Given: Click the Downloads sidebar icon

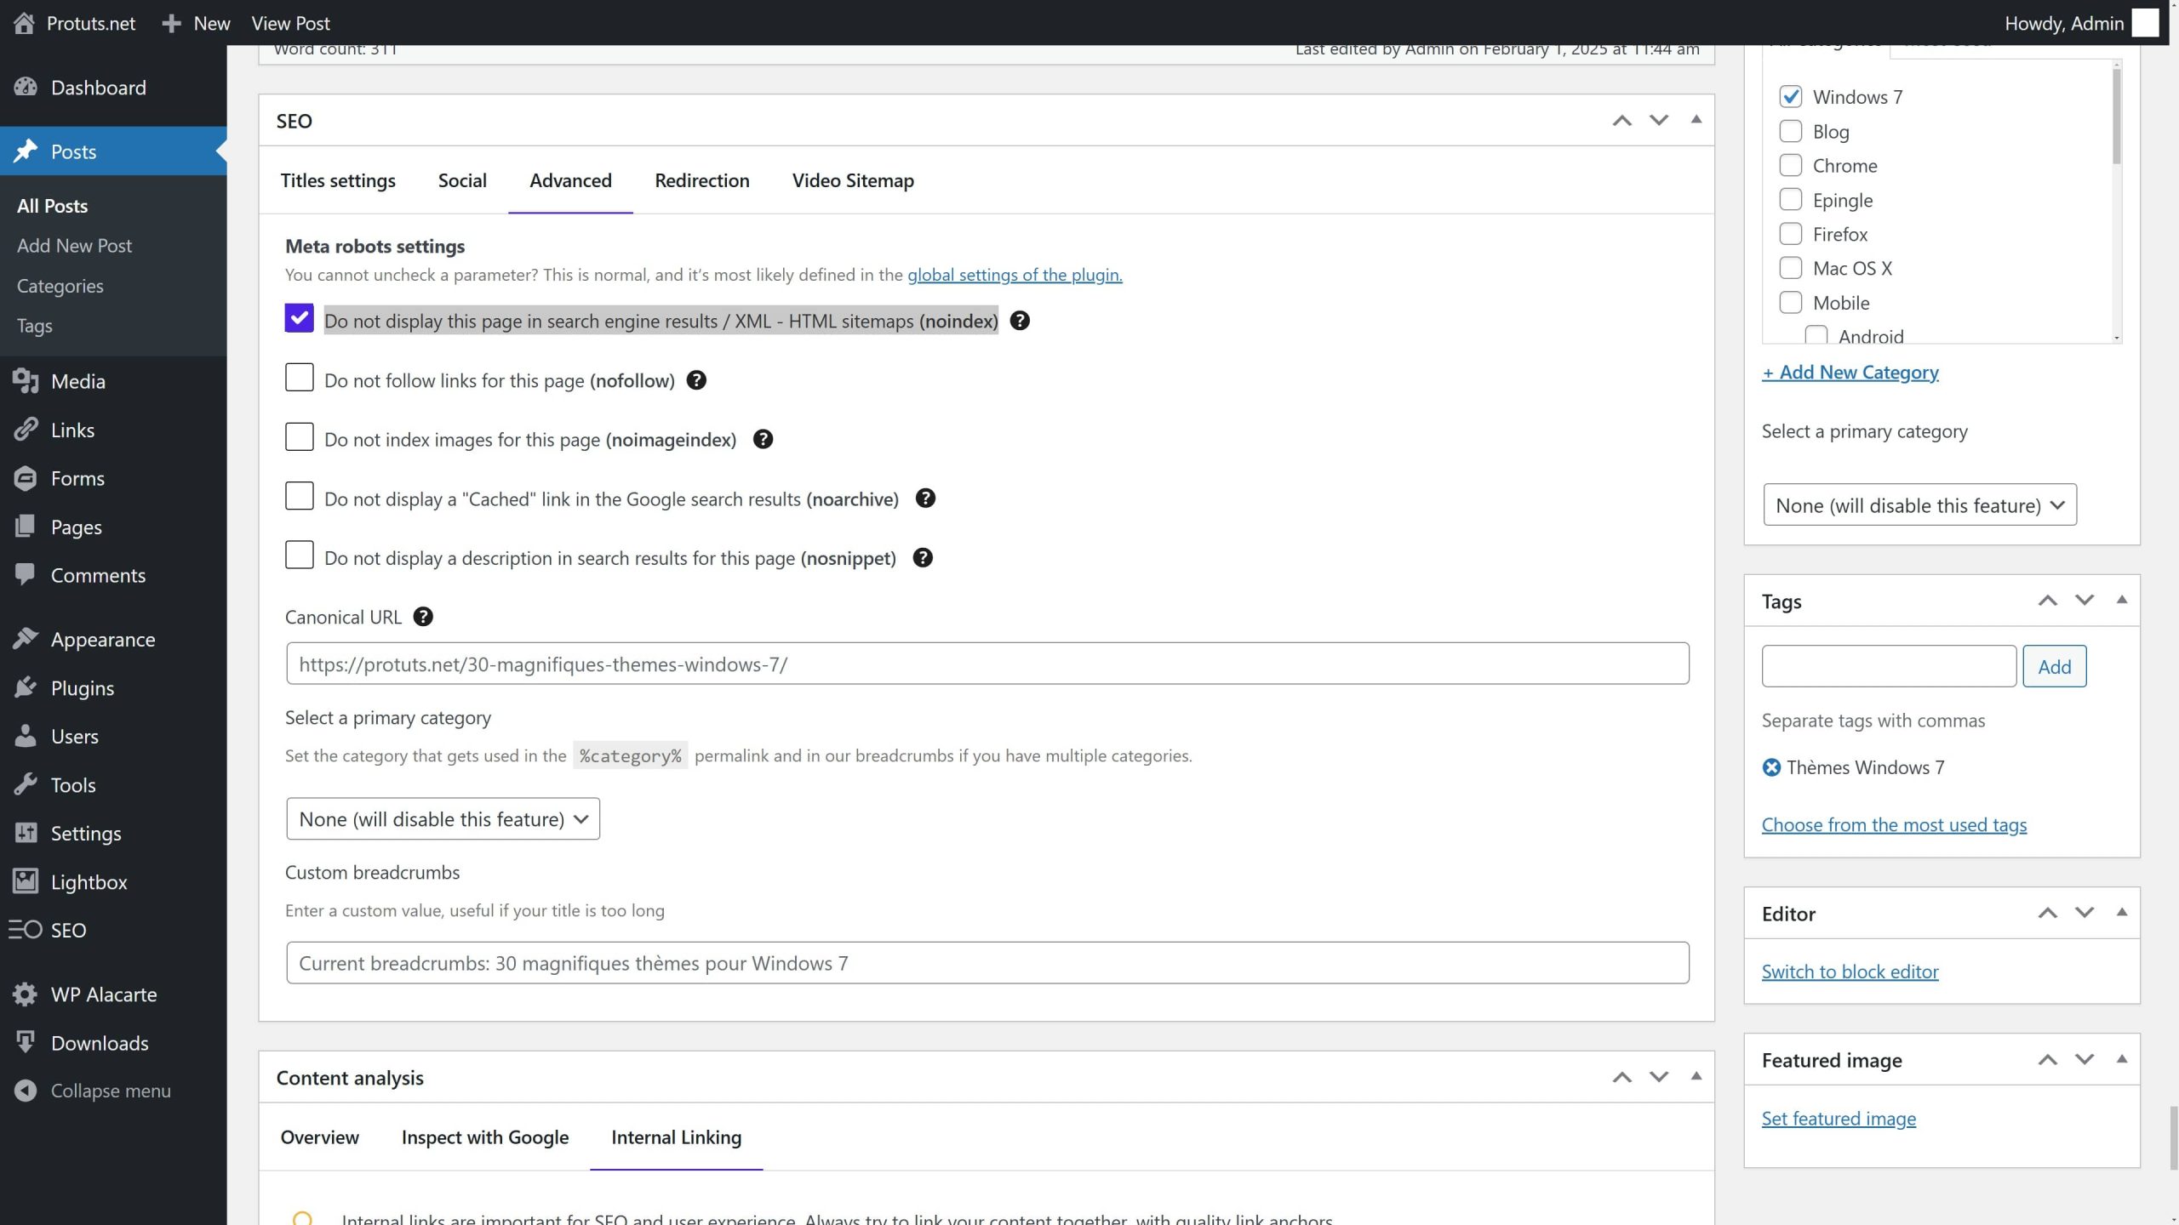Looking at the screenshot, I should pos(26,1042).
